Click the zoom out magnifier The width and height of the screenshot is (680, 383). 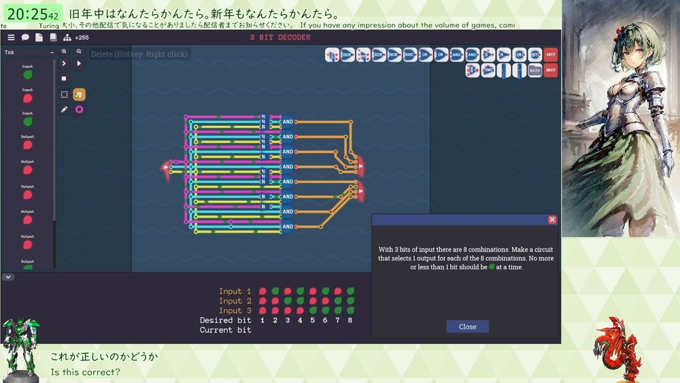coord(79,51)
